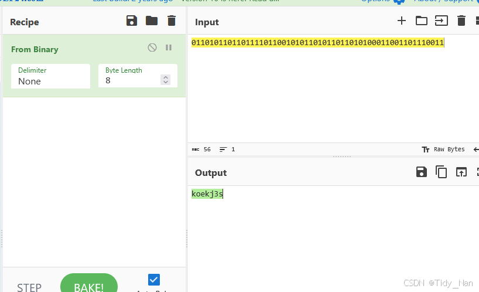
Task: Add a new input tab
Action: 402,21
